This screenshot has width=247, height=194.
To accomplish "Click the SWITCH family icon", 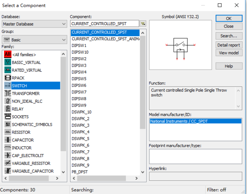I will (7, 86).
